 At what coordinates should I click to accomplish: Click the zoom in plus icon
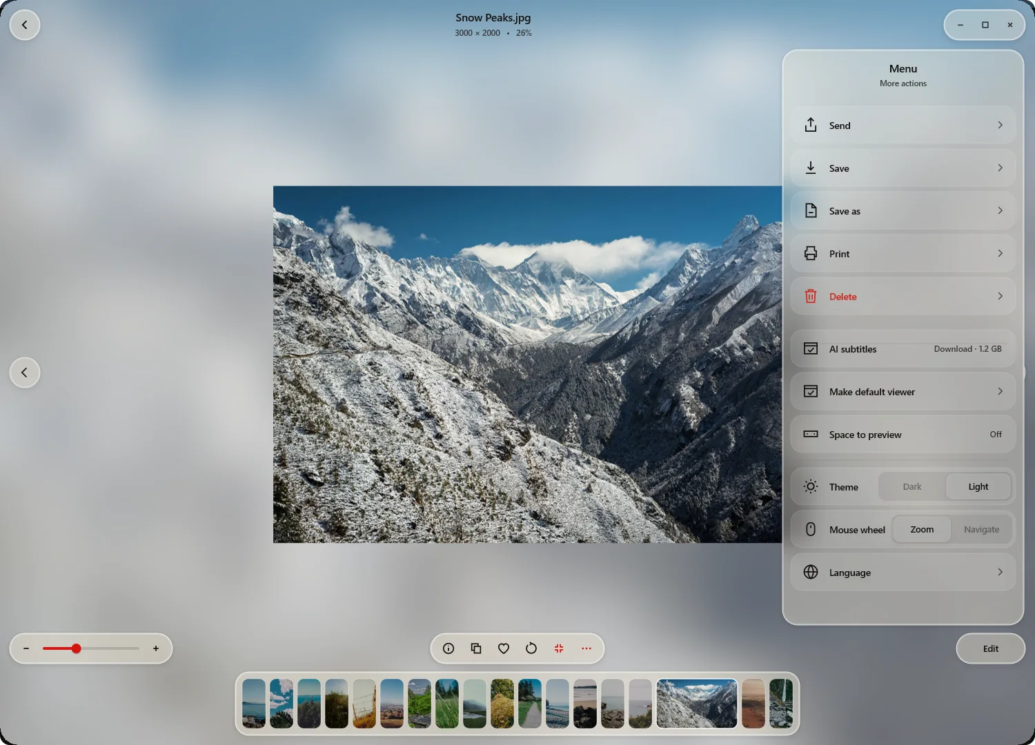point(156,648)
